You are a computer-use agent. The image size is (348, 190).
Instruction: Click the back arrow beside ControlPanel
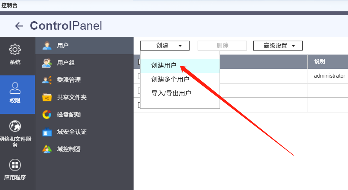19,26
